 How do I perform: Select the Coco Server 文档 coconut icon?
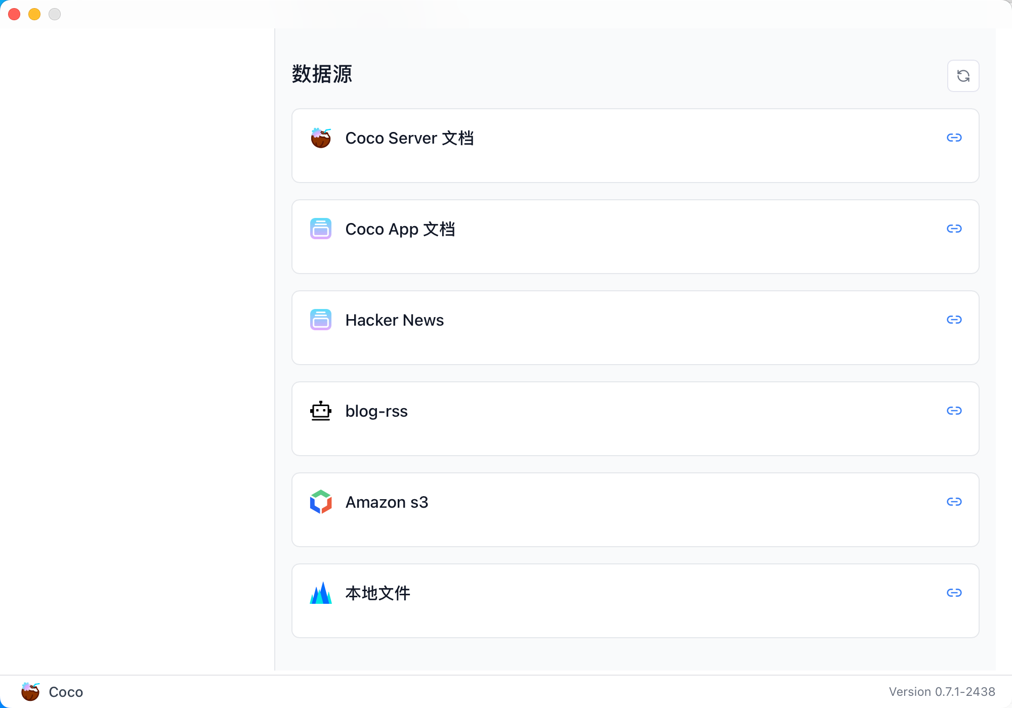320,137
